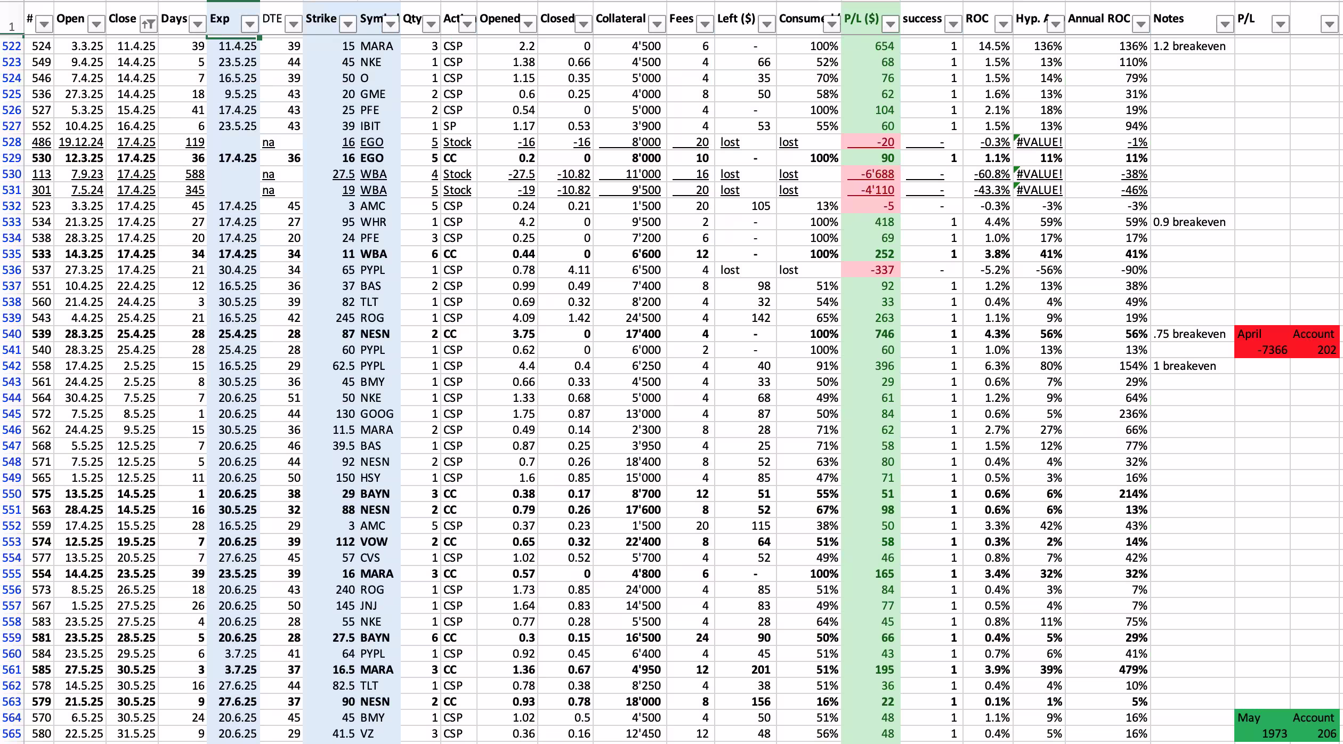Open the sorted Close column filter button

[x=148, y=24]
